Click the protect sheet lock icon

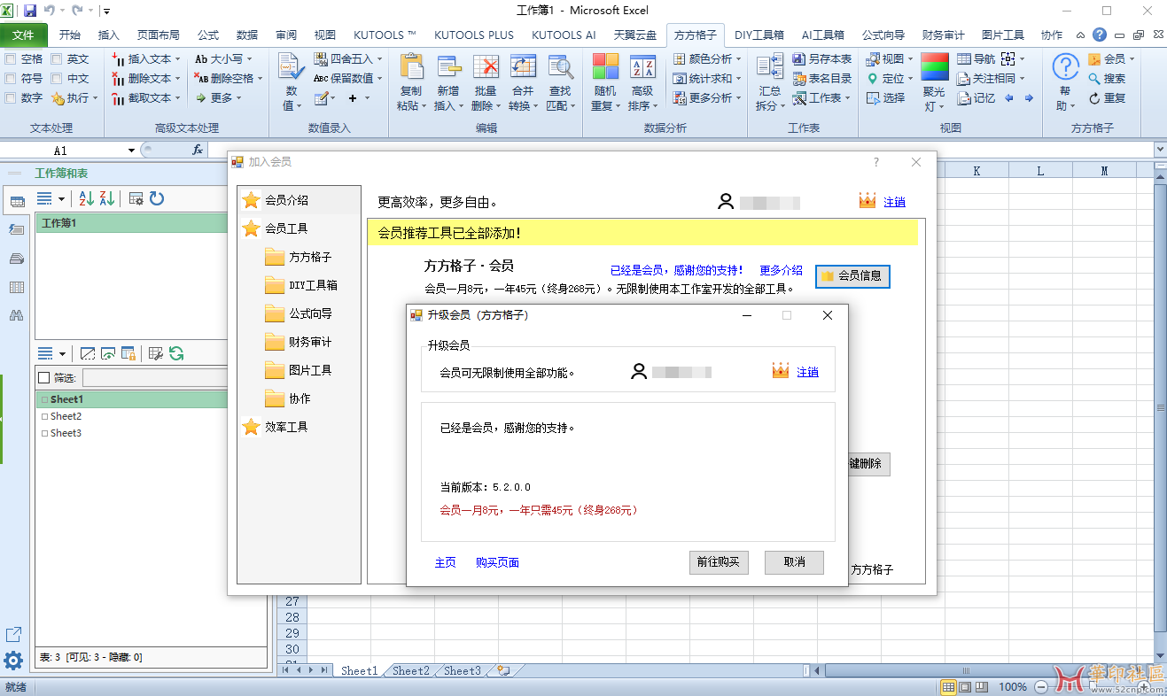(128, 353)
